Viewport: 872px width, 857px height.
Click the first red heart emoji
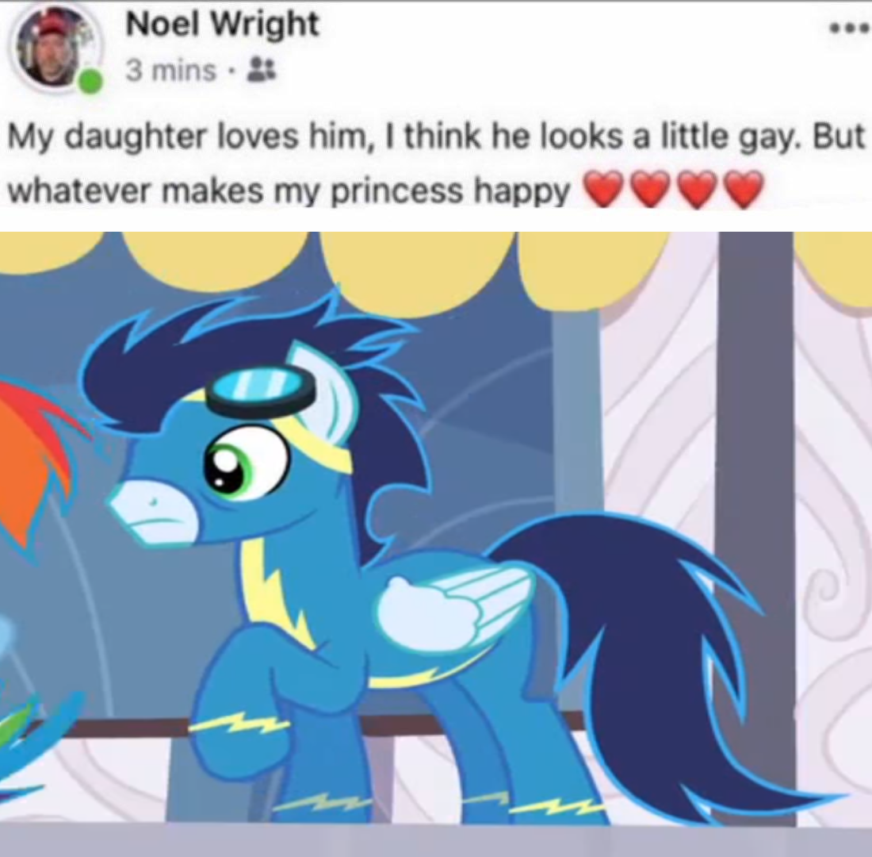602,191
